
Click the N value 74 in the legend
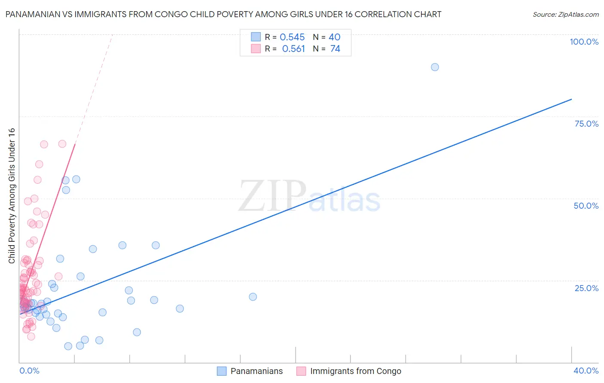click(335, 49)
